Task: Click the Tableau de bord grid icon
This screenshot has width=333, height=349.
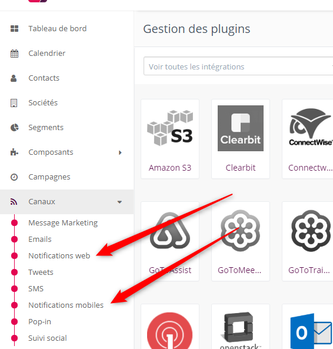Action: click(x=15, y=29)
